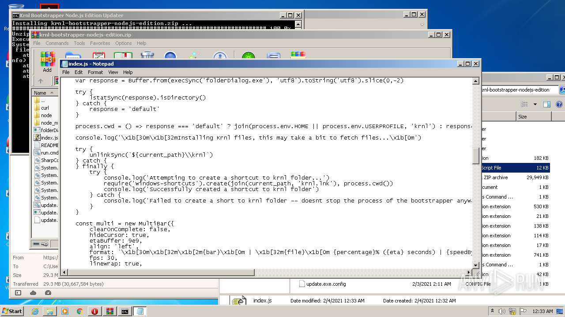The image size is (565, 317).
Task: Click Notepad vertical scrollbar down arrow
Action: (476, 265)
